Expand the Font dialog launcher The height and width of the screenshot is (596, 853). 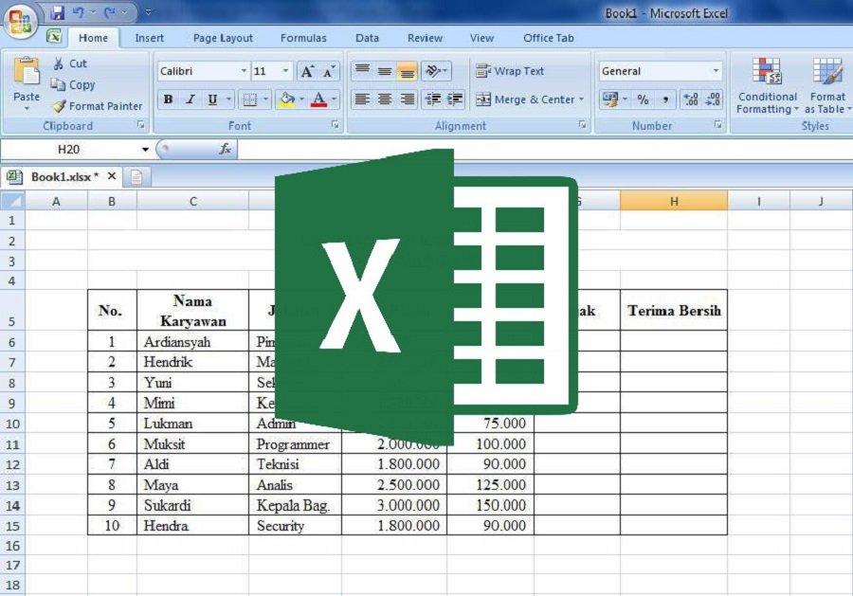point(336,124)
